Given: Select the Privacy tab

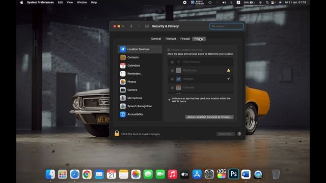Looking at the screenshot, I should [x=199, y=39].
